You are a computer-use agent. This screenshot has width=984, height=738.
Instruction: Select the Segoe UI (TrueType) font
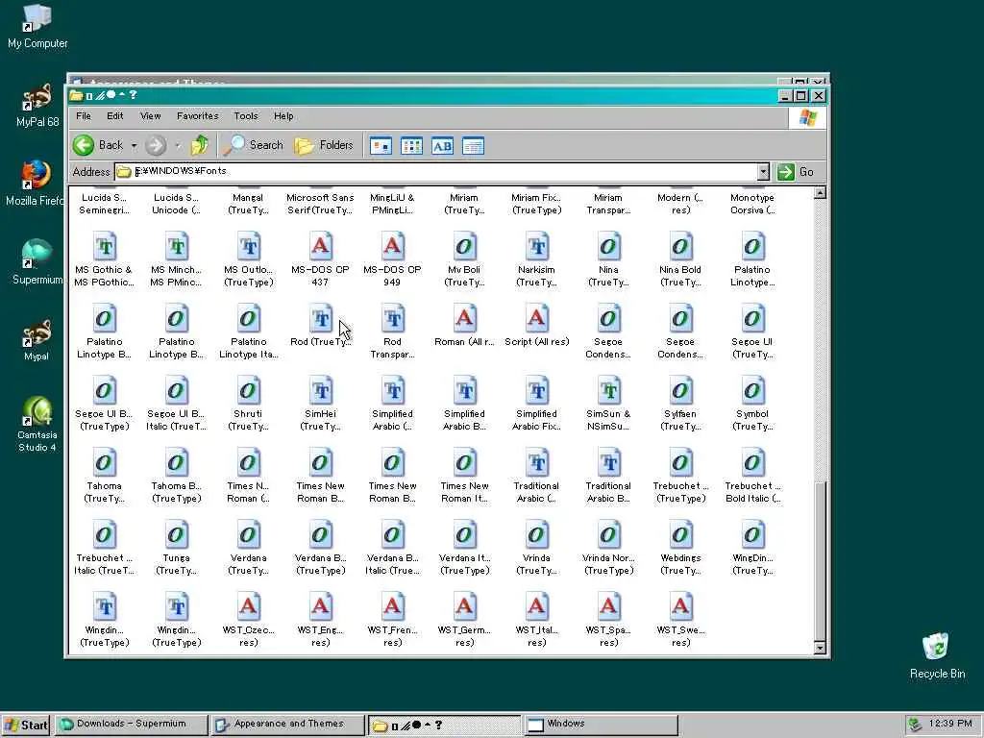[x=752, y=332]
